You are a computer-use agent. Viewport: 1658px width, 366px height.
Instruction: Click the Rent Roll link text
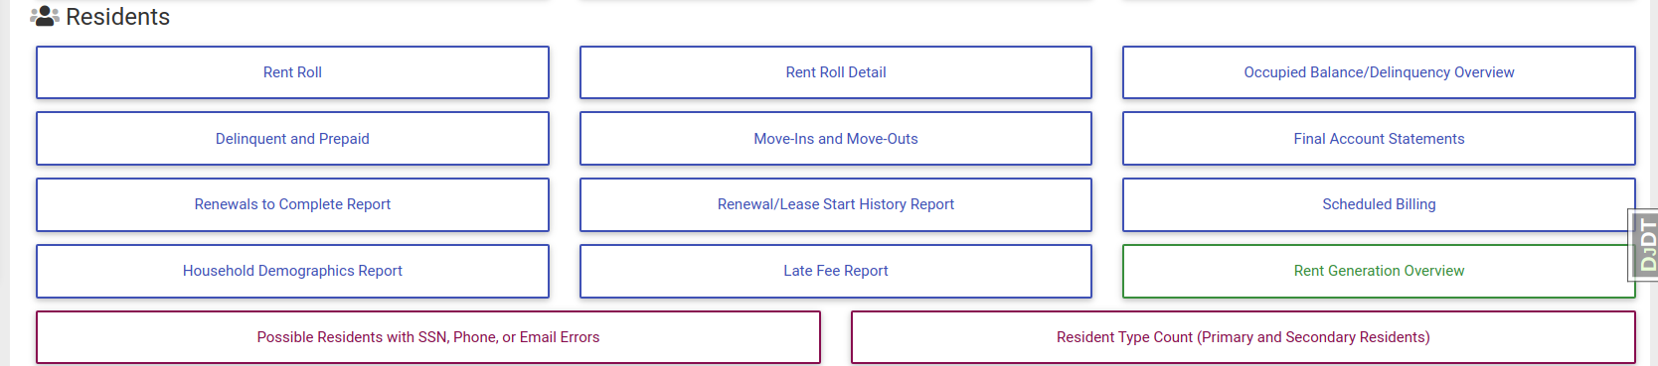pyautogui.click(x=292, y=72)
